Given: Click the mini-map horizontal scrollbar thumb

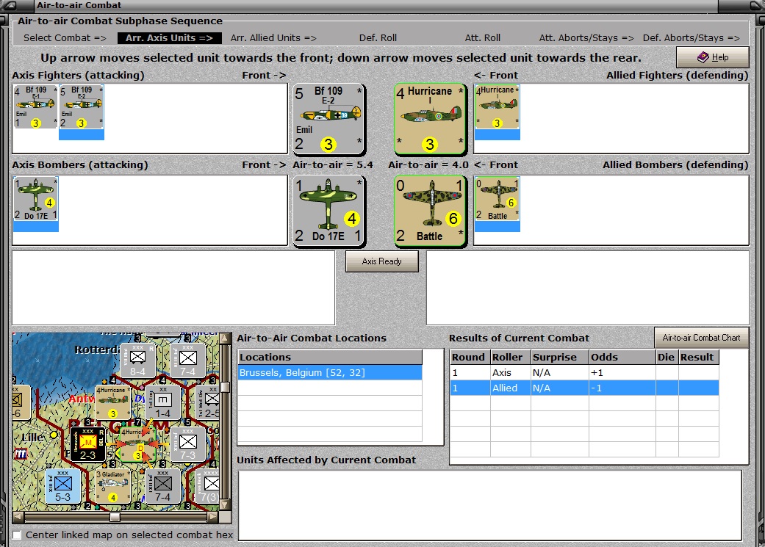Looking at the screenshot, I should point(115,516).
